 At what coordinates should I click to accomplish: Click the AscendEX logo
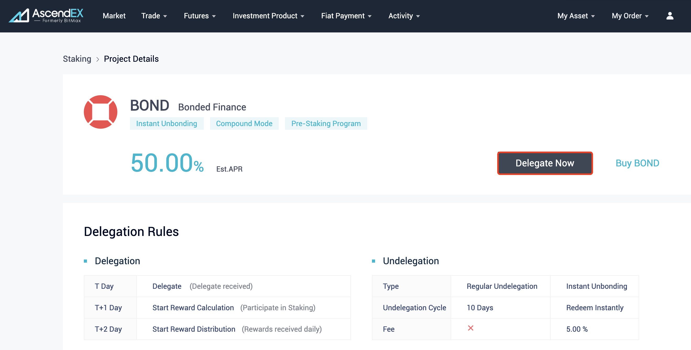pos(46,15)
